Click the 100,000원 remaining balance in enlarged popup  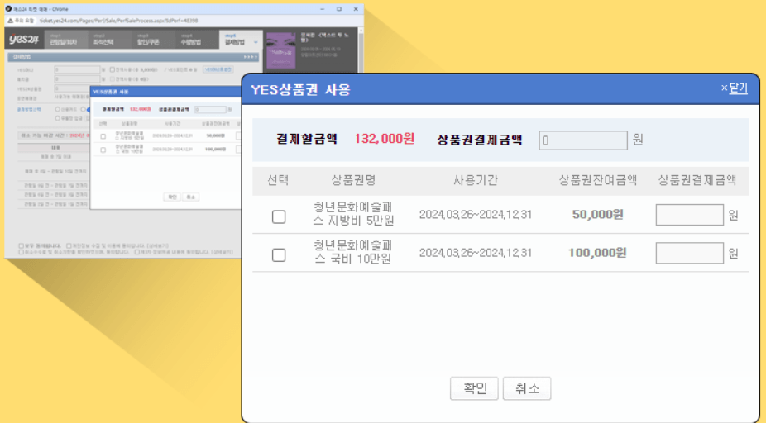(x=597, y=252)
